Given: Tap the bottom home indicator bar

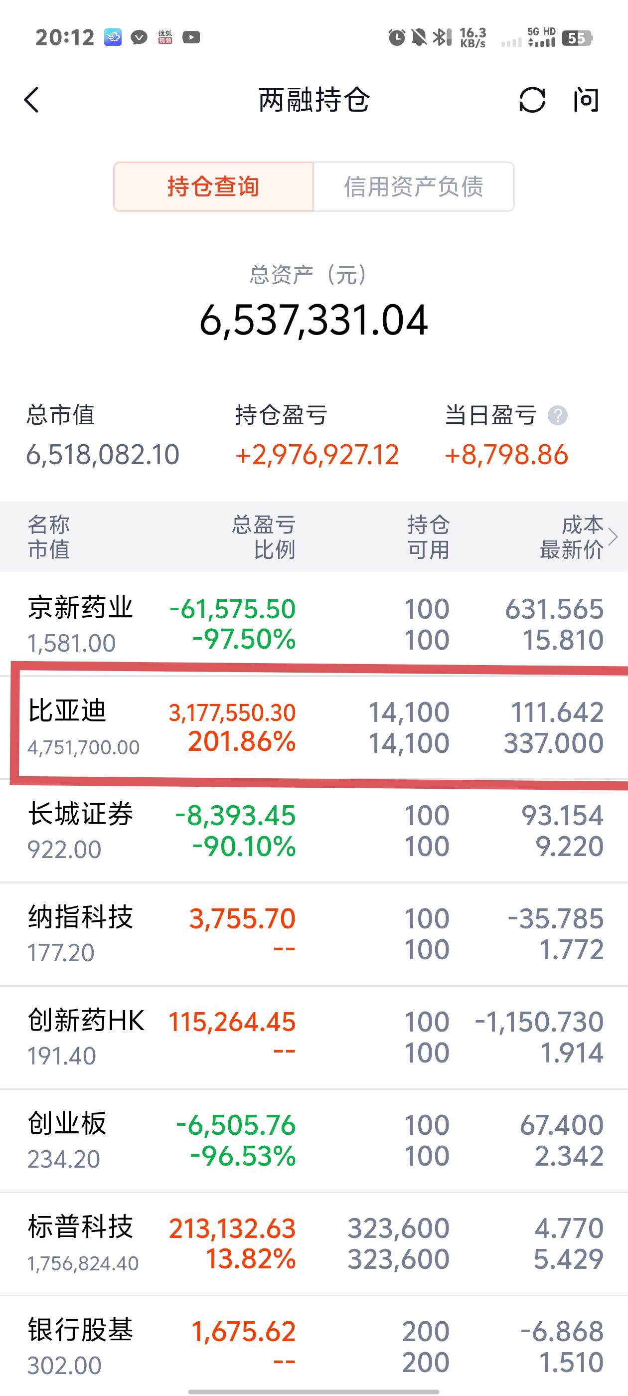Looking at the screenshot, I should point(314,1391).
